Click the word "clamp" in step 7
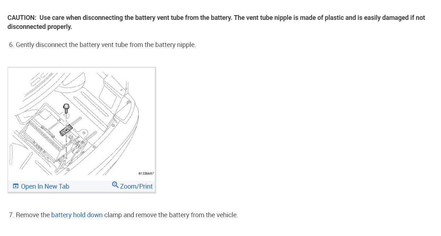The height and width of the screenshot is (236, 441). pos(113,215)
